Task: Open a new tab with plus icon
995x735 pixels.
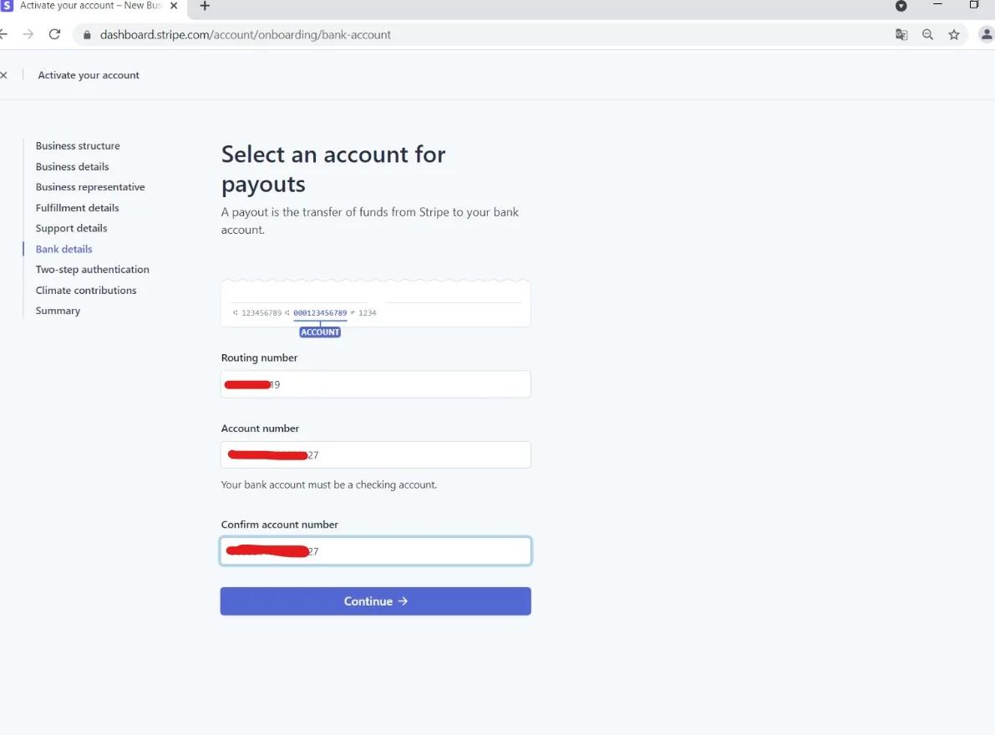Action: [x=205, y=7]
